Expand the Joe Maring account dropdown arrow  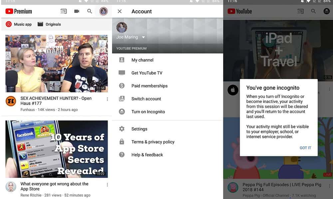[x=143, y=37]
